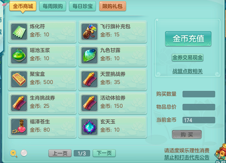Select the 玄天玉 blue gem icon
The image size is (226, 163).
pyautogui.click(x=89, y=127)
